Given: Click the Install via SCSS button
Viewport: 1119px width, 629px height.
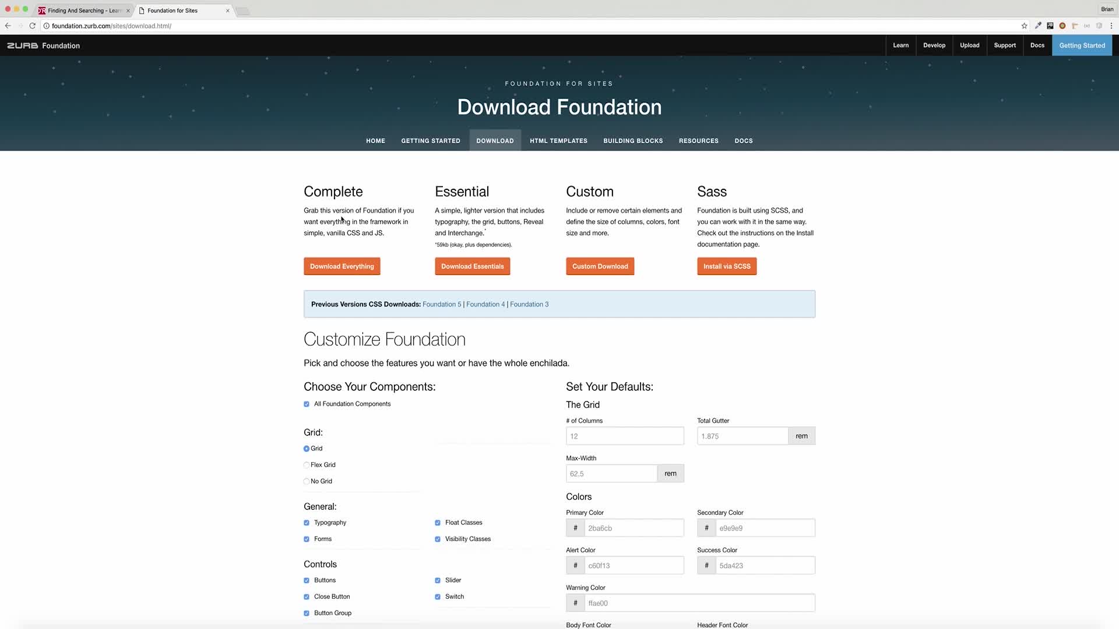Looking at the screenshot, I should click(x=727, y=266).
